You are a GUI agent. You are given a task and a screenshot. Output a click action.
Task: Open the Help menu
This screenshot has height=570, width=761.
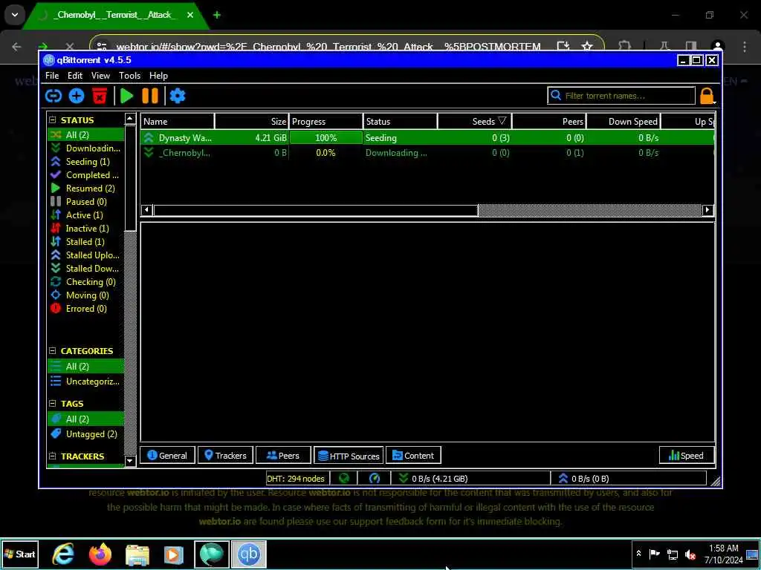[x=158, y=76]
